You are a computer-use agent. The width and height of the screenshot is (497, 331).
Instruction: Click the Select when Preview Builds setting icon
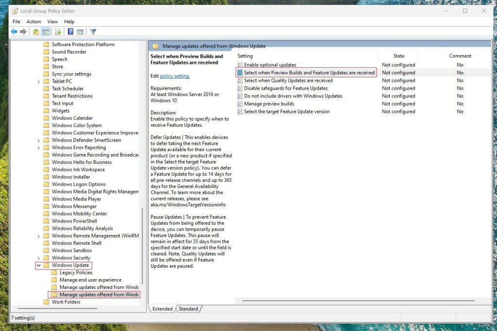point(239,72)
